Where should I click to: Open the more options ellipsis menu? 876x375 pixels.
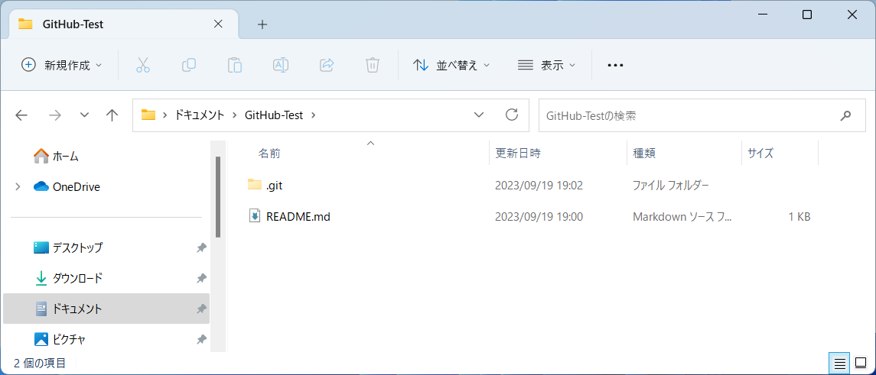tap(615, 65)
